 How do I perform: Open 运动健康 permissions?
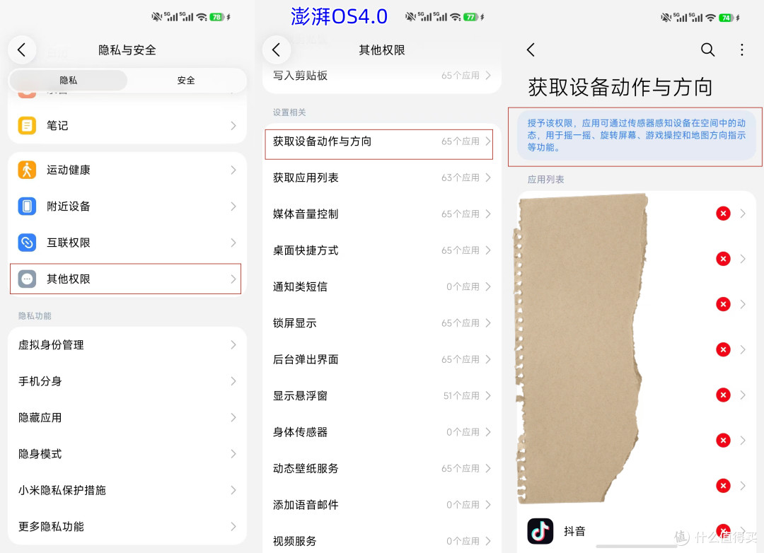click(x=127, y=170)
